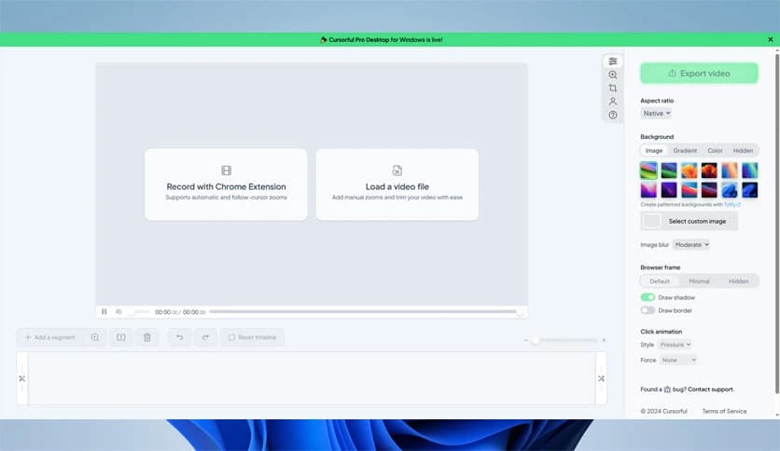Screen dimensions: 780x451
Task: Click the file icon in Load video card
Action: 397,171
